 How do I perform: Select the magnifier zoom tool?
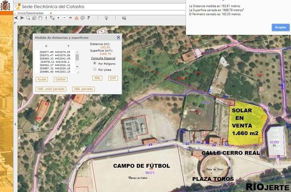(x=28, y=18)
